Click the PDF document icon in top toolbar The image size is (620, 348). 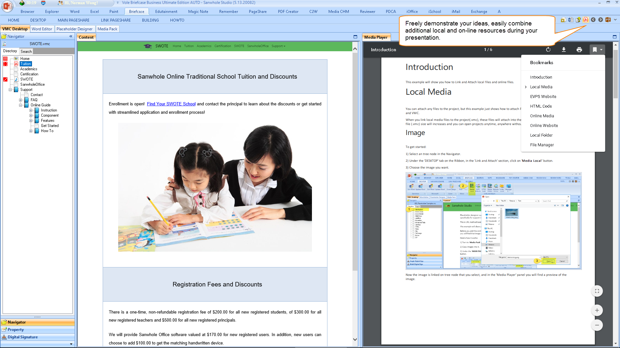point(585,20)
